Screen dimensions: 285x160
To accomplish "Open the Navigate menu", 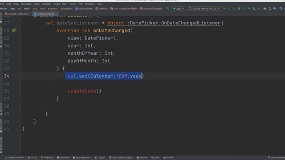I will point(26,4).
